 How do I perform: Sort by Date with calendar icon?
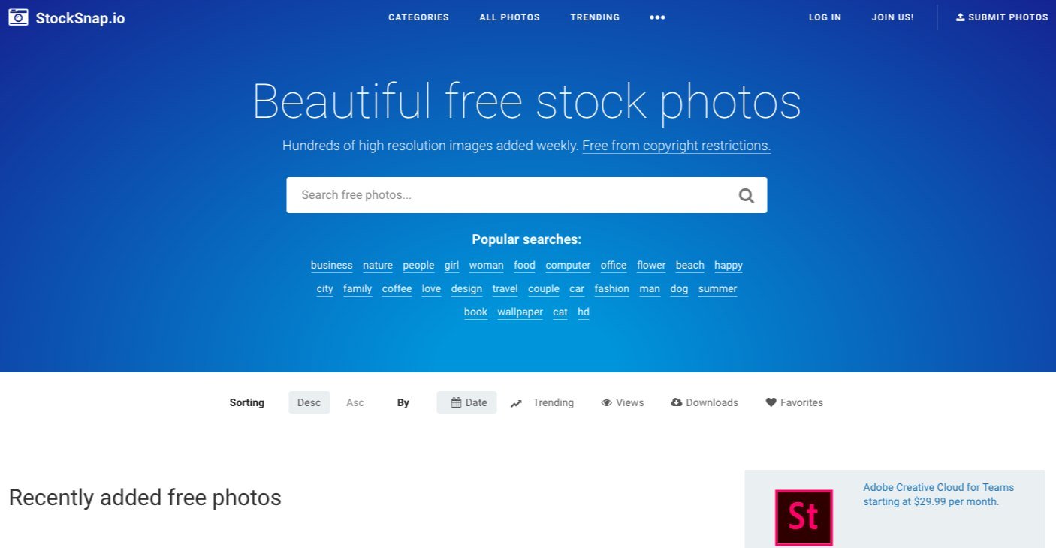click(x=456, y=402)
